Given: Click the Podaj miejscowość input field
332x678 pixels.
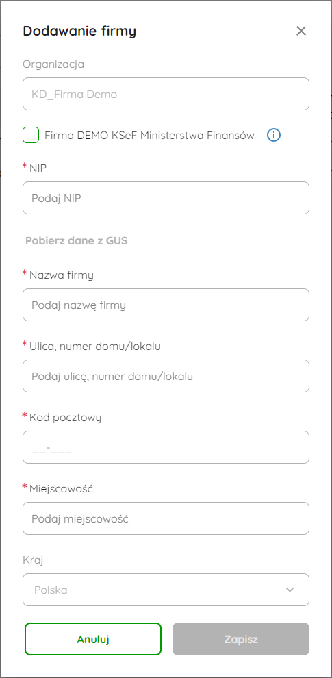Looking at the screenshot, I should 166,518.
